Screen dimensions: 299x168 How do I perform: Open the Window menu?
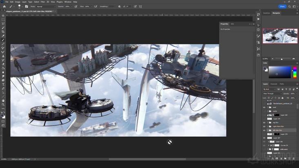pos(68,2)
